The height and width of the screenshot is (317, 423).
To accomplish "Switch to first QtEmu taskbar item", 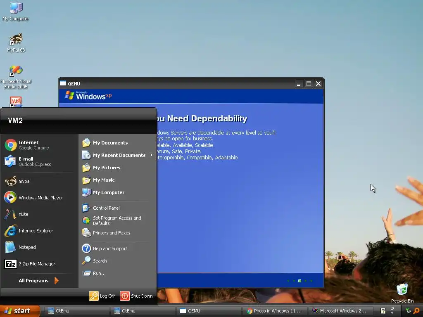I will [76, 311].
